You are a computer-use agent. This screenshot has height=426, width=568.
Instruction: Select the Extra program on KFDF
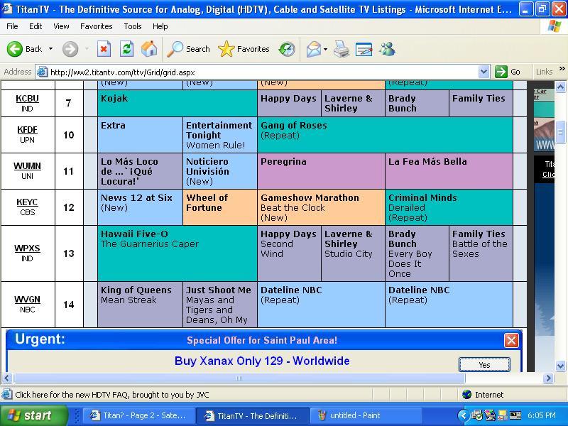click(140, 135)
